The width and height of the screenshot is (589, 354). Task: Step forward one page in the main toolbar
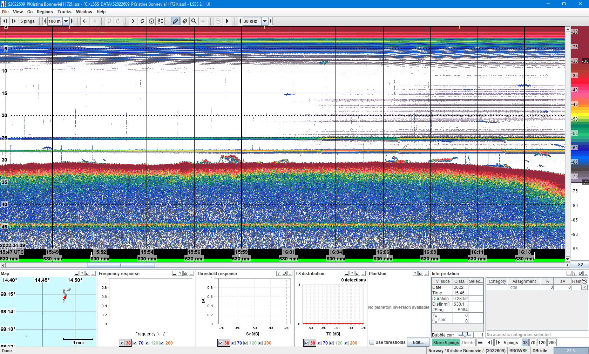click(14, 21)
